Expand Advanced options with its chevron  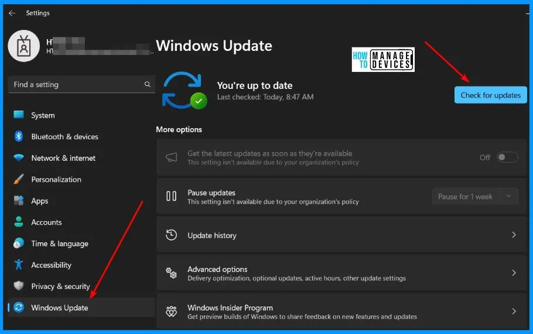(x=514, y=273)
